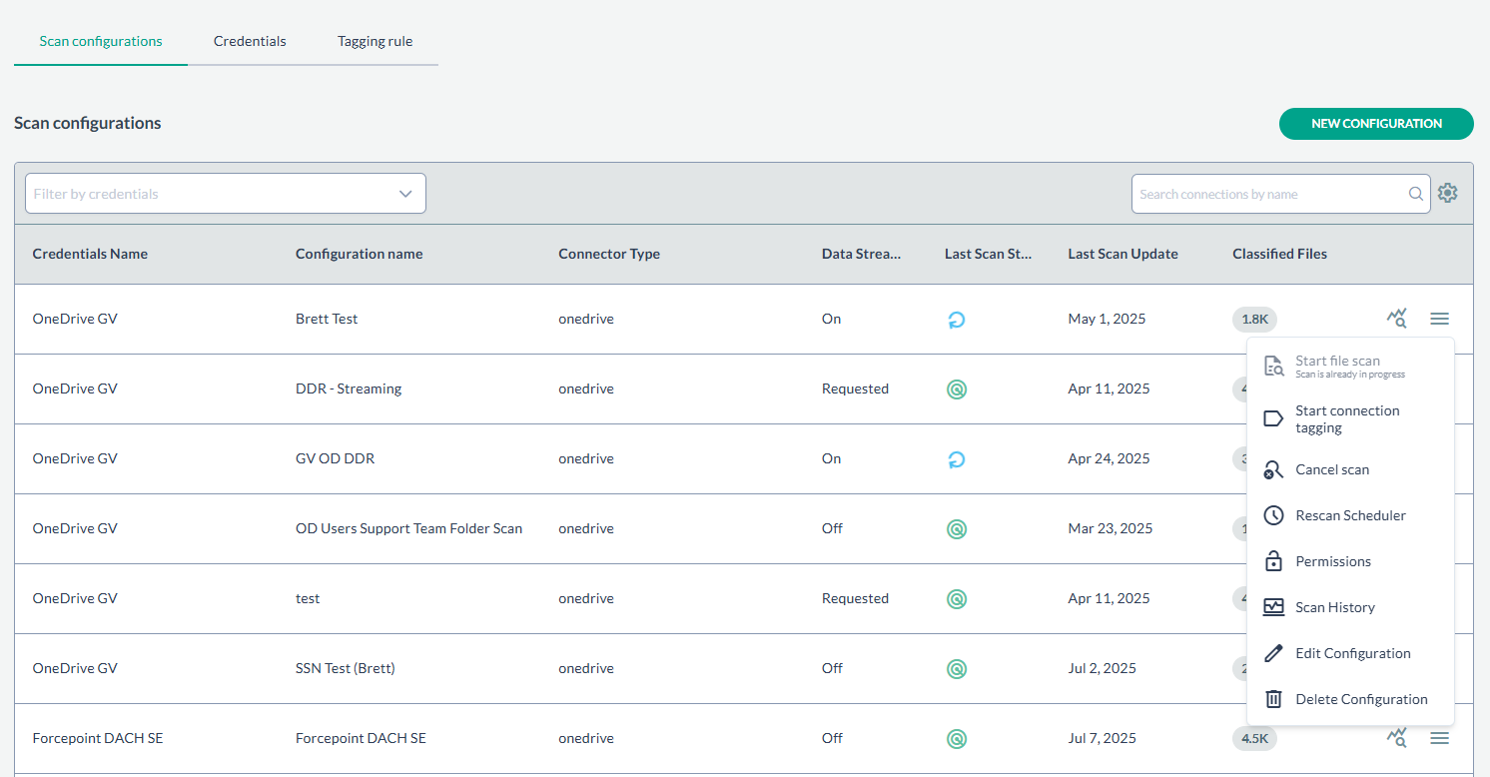
Task: Click hamburger menu icon for Brett Test
Action: 1439,319
